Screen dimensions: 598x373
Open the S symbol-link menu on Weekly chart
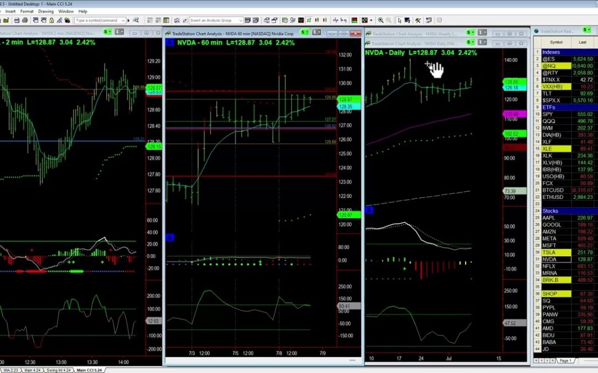click(470, 33)
